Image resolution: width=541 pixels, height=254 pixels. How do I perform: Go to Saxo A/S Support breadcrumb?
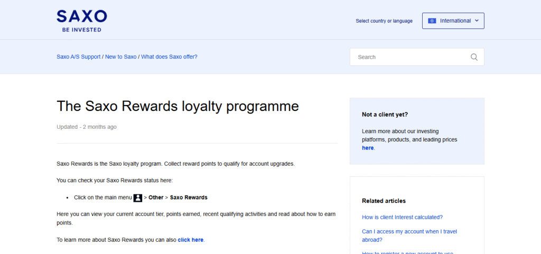(x=78, y=57)
